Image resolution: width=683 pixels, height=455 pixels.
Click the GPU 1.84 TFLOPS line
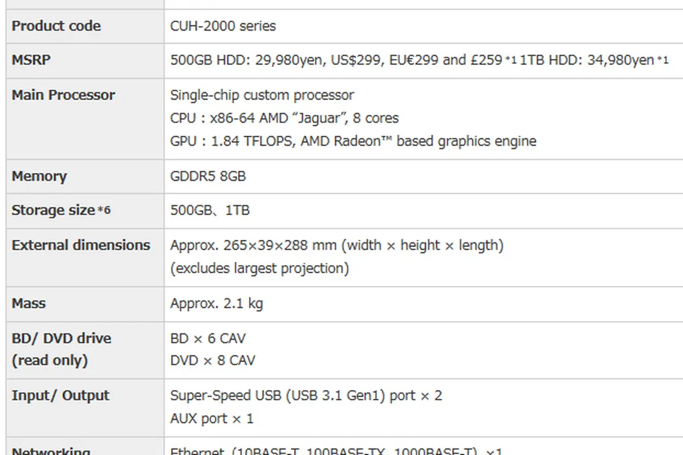tap(353, 141)
